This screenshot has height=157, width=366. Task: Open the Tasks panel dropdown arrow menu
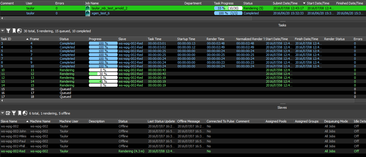point(3,31)
